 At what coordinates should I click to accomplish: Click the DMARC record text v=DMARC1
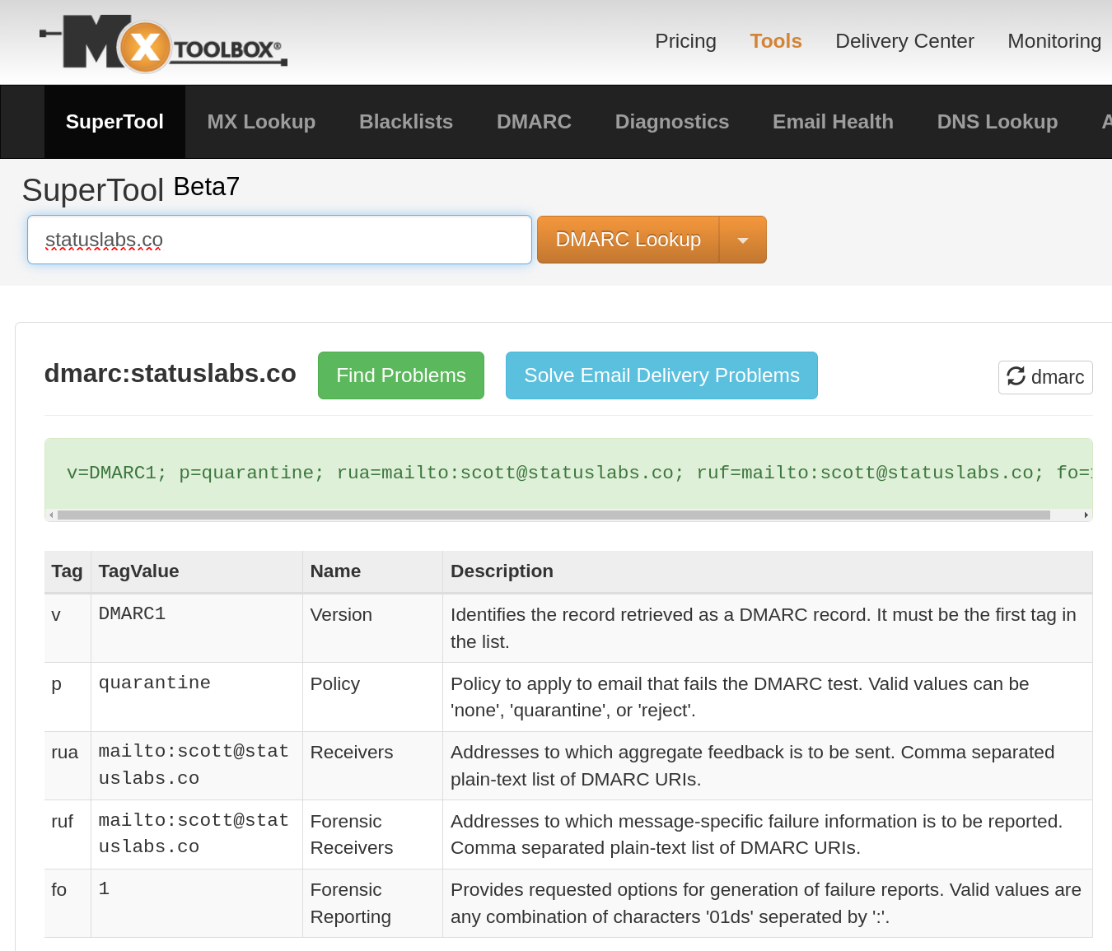pos(116,473)
